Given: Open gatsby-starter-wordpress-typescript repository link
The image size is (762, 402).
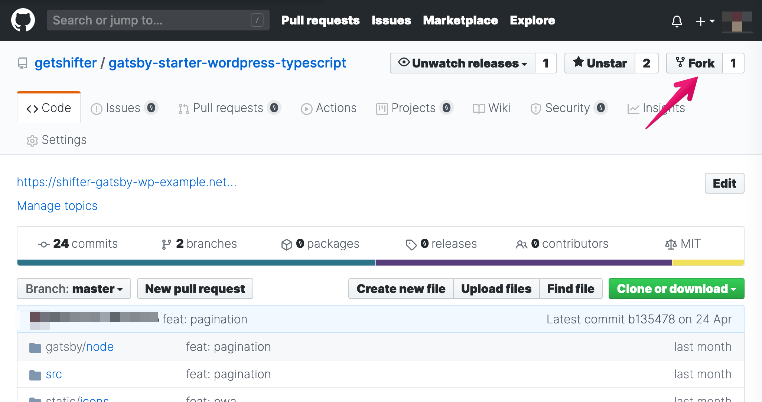Looking at the screenshot, I should (227, 63).
